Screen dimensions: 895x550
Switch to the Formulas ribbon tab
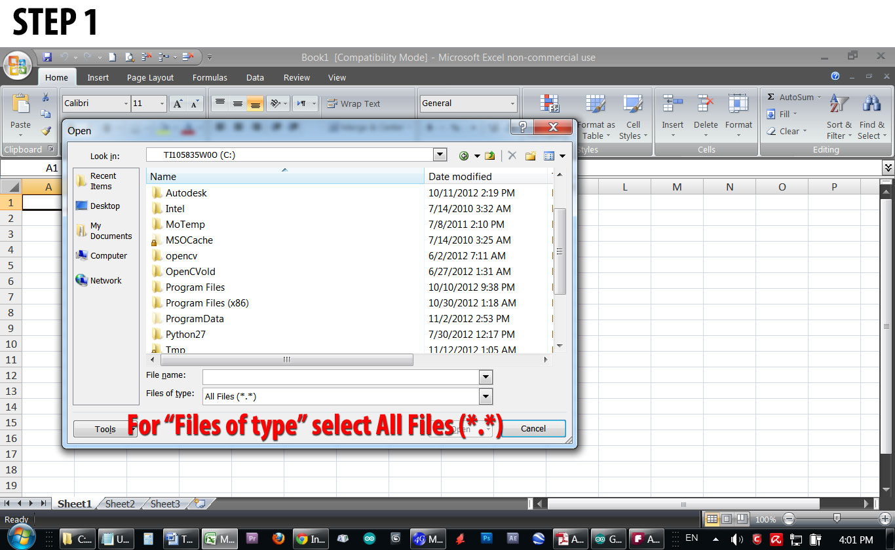pyautogui.click(x=210, y=77)
